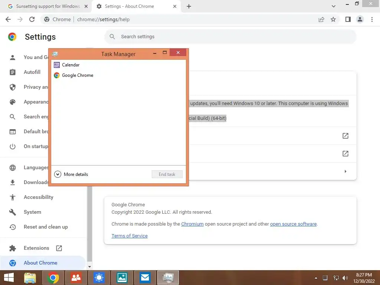380x285 pixels.
Task: Open the Chrome three-dot menu
Action: click(372, 19)
